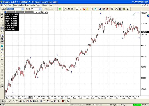The width and height of the screenshot is (149, 106).
Task: Click the current price marker 10.2400
Action: 145,32
